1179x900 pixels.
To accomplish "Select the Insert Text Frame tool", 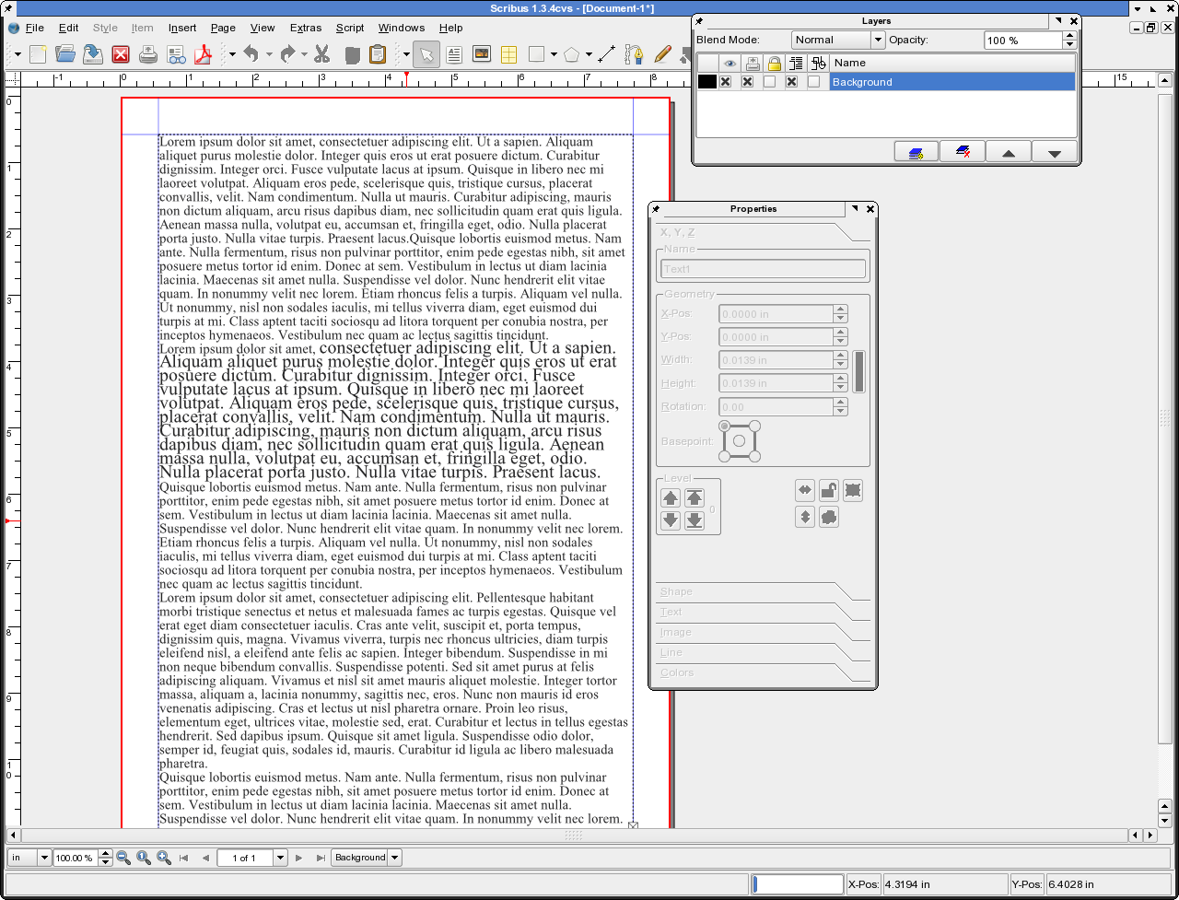I will coord(454,54).
